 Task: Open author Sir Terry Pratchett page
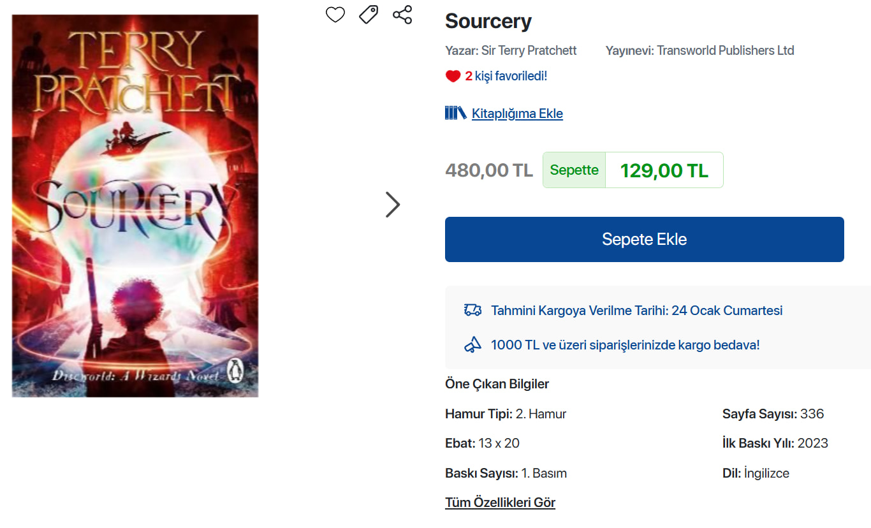[529, 50]
